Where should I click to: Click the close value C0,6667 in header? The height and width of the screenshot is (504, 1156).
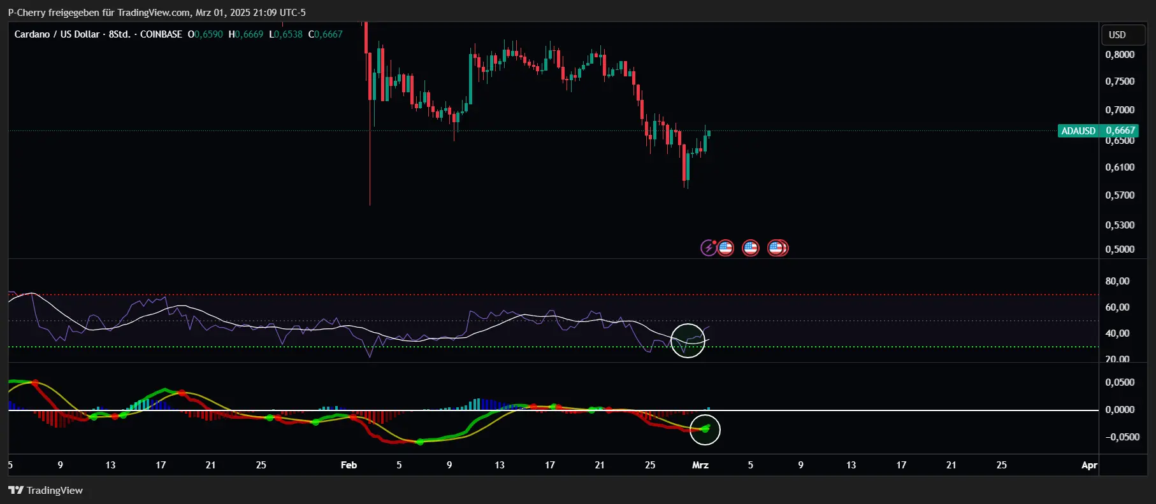point(326,34)
